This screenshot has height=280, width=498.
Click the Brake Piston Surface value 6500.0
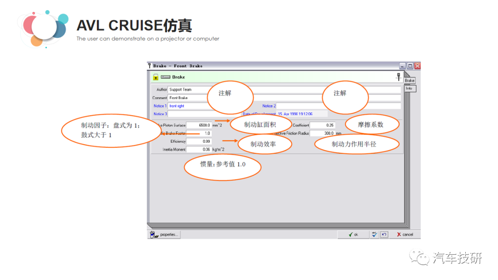(x=199, y=125)
